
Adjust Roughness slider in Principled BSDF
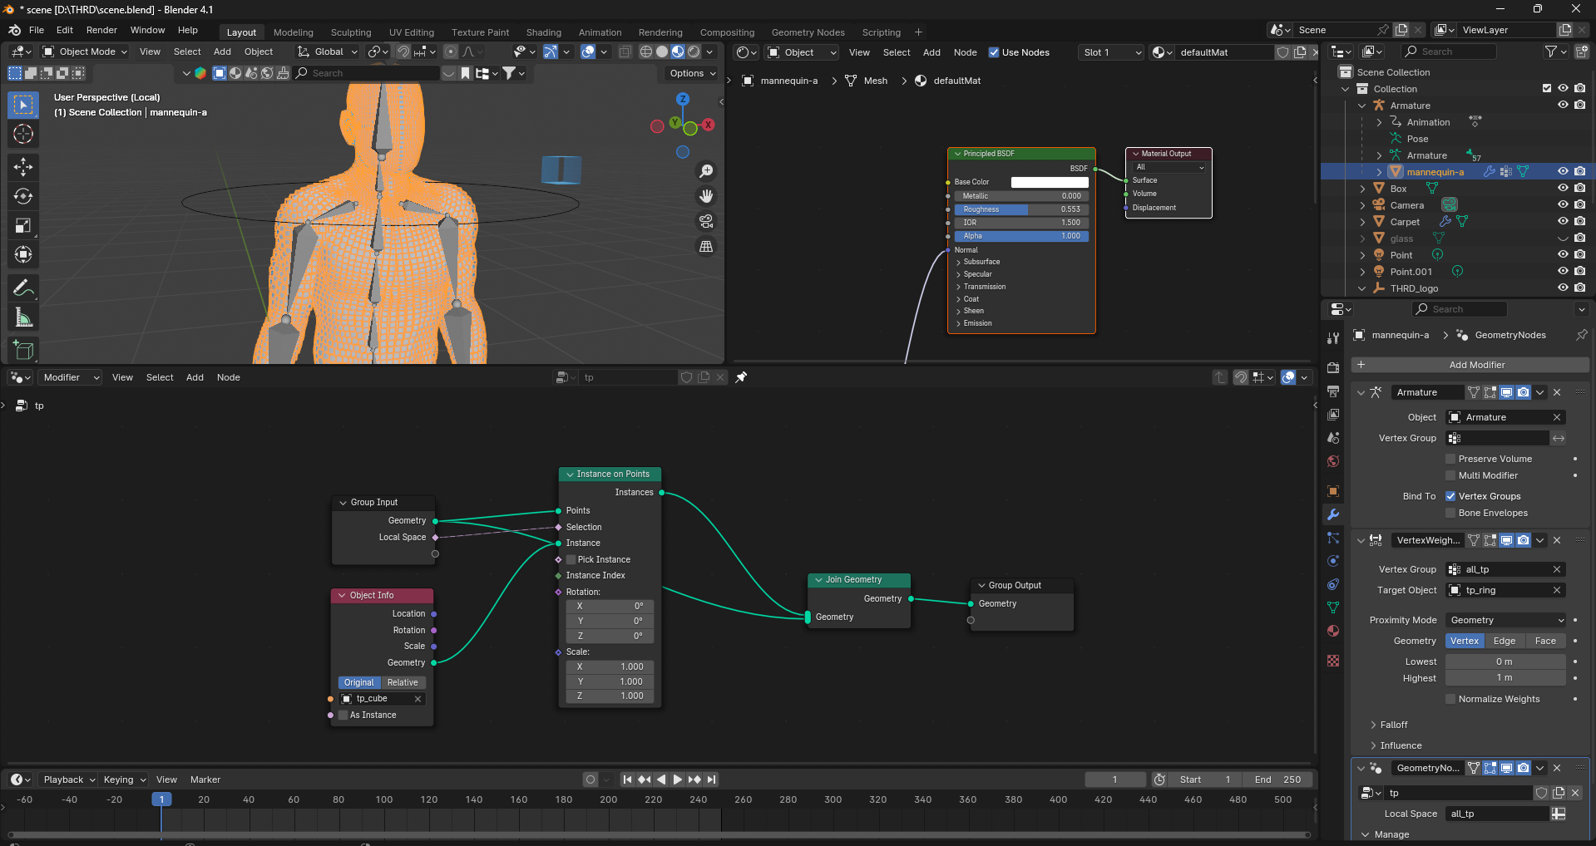coord(1022,209)
